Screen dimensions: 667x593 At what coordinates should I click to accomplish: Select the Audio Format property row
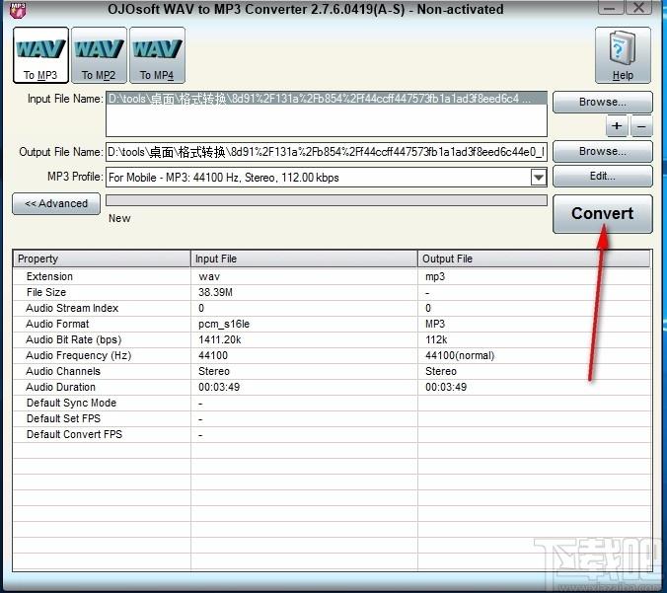click(x=332, y=324)
